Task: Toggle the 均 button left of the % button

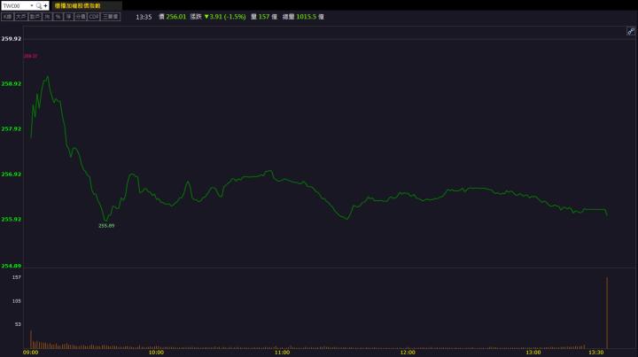Action: coord(47,17)
